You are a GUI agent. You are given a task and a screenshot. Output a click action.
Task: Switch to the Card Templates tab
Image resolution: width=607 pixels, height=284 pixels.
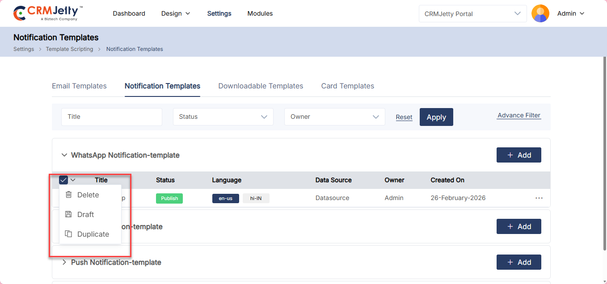347,86
